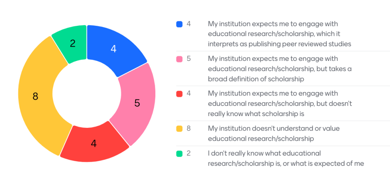Viewport: 390px width, 183px height.
Task: Click the red legend color swatch
Action: click(x=179, y=94)
